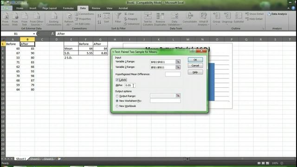297x167 pixels.
Task: Click the From Web icon
Action: [15, 19]
